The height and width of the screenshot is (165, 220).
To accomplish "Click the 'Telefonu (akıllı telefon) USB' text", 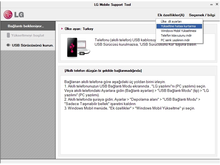I will (x=125, y=40).
